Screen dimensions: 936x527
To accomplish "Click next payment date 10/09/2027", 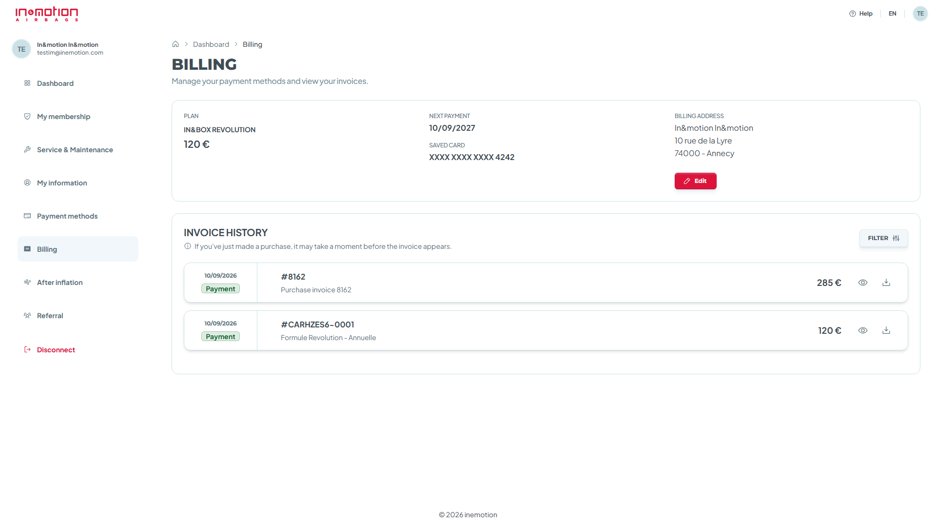I will click(x=452, y=128).
